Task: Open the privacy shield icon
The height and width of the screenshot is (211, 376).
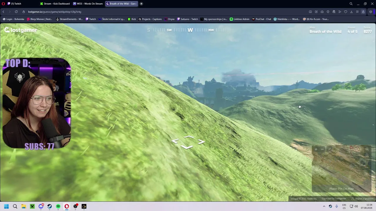Action: [328, 12]
